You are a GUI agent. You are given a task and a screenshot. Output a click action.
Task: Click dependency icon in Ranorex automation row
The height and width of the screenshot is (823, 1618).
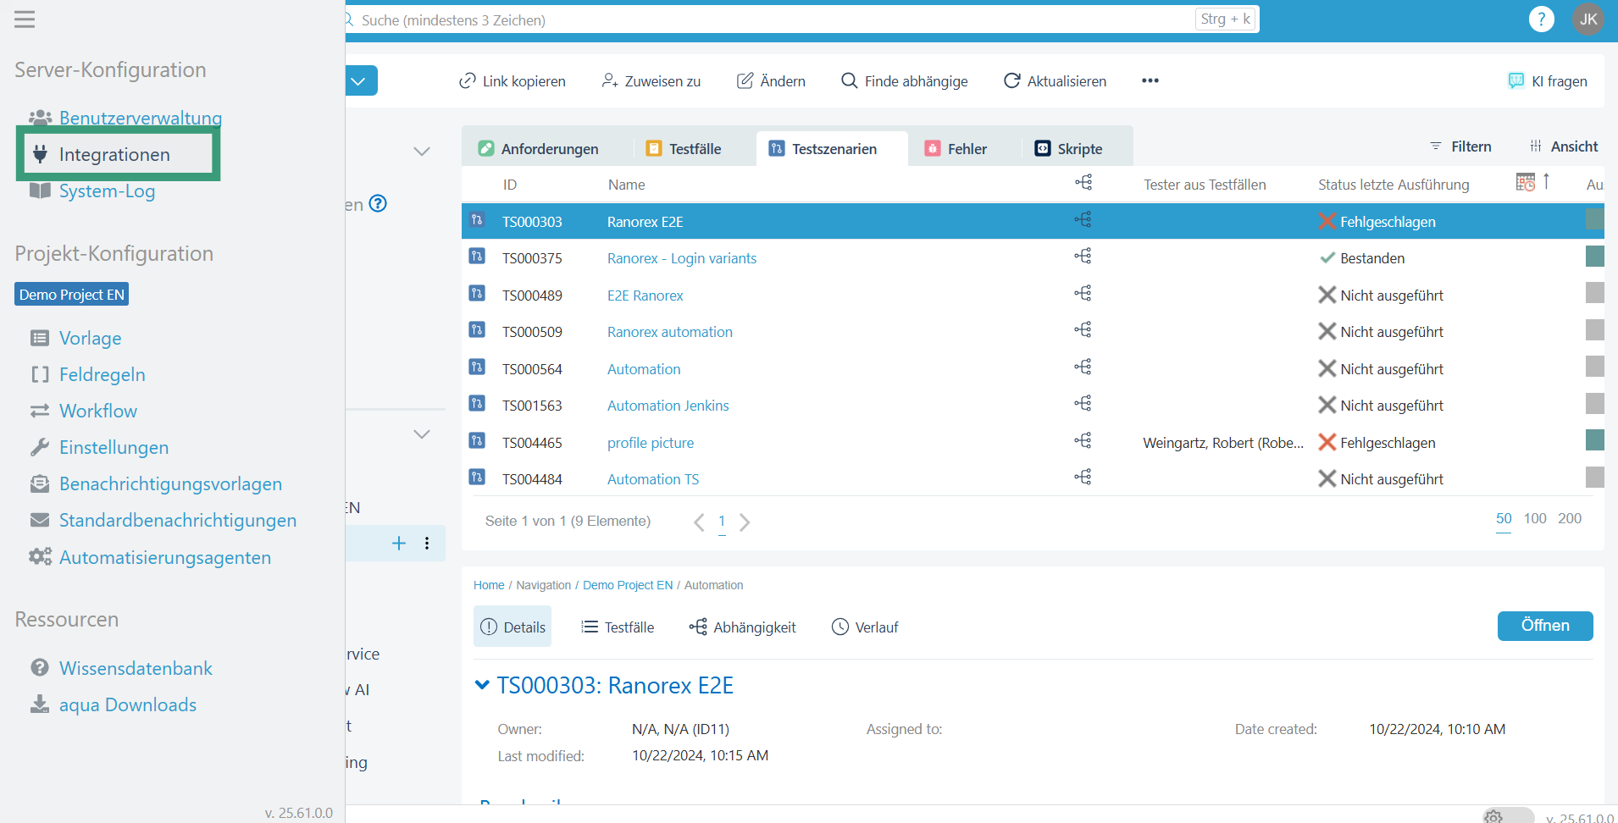pos(1083,330)
